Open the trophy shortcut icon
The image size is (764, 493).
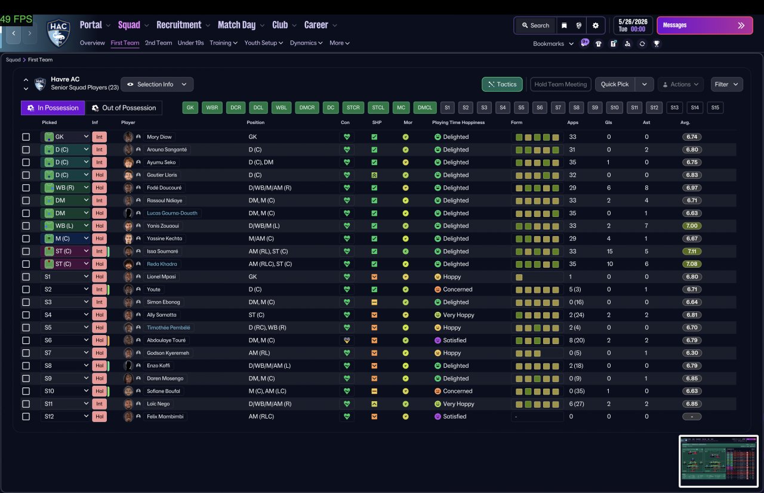(657, 44)
